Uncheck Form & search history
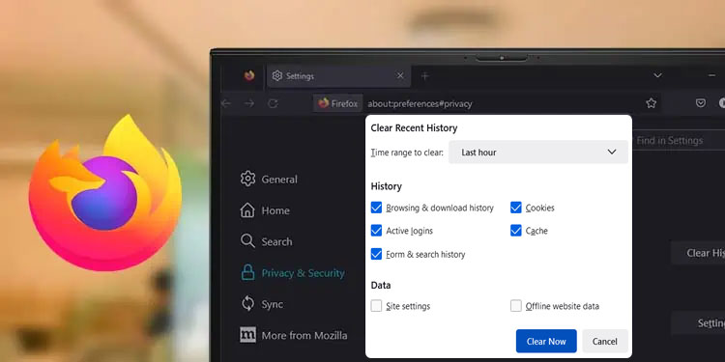Viewport: 725px width, 362px height. 376,254
